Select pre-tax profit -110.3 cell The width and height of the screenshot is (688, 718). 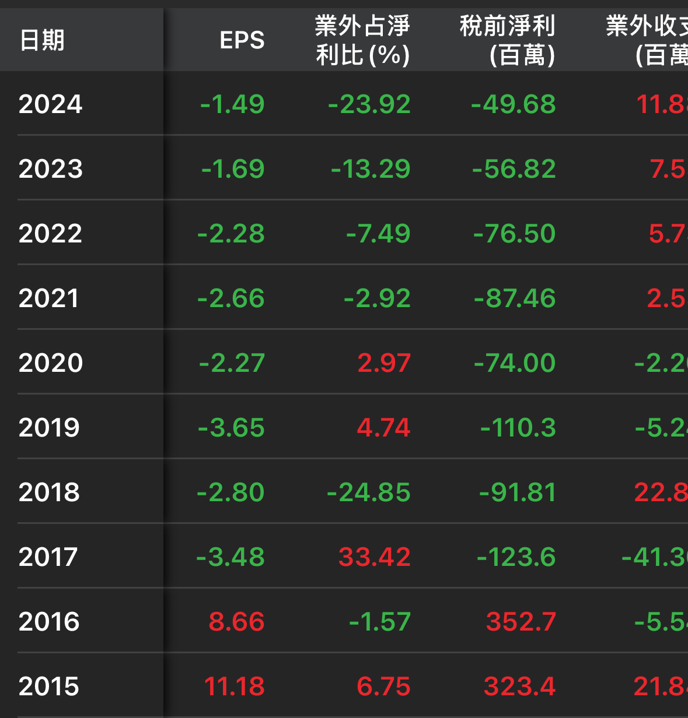(518, 428)
